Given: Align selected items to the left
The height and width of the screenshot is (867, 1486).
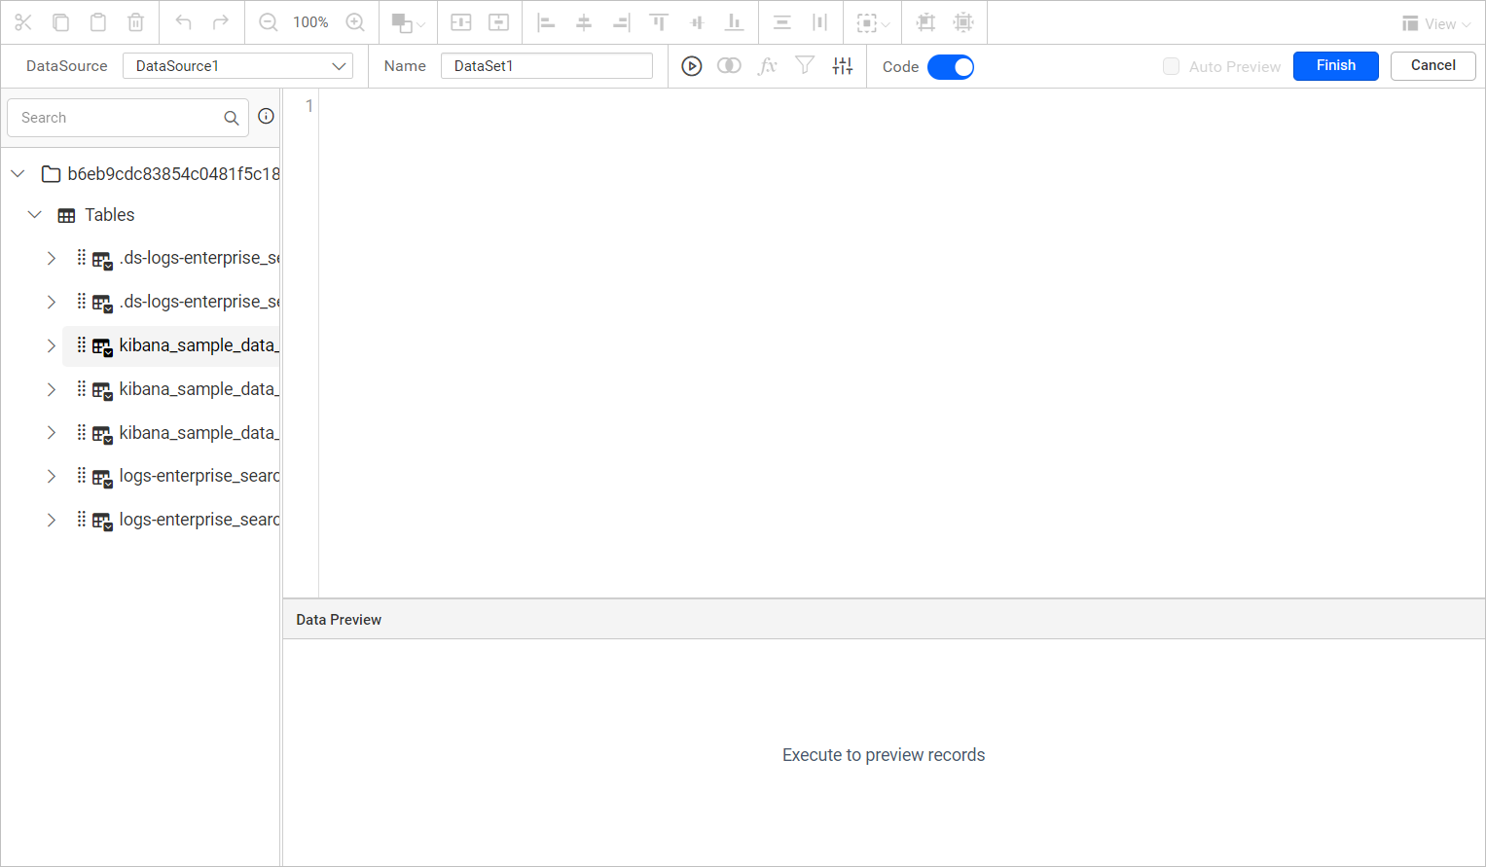Looking at the screenshot, I should tap(546, 22).
